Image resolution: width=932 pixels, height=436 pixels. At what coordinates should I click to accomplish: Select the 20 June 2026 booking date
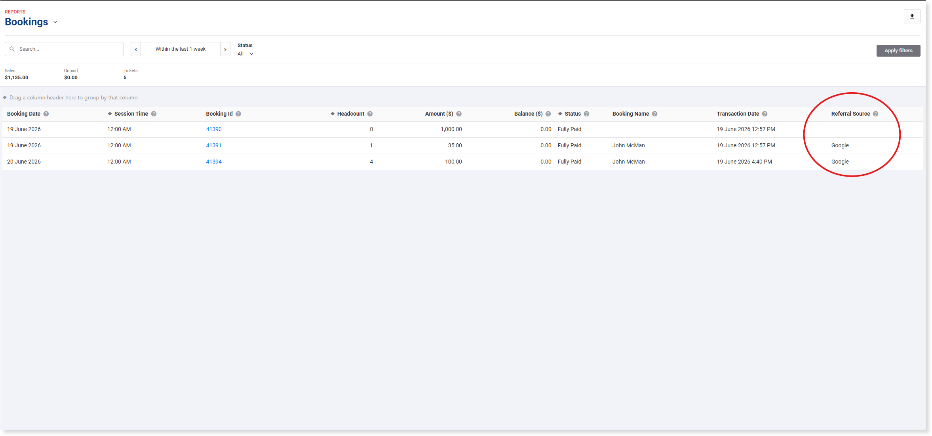coord(24,162)
